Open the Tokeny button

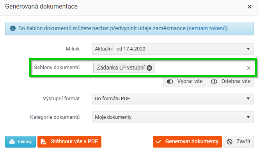coord(21,142)
